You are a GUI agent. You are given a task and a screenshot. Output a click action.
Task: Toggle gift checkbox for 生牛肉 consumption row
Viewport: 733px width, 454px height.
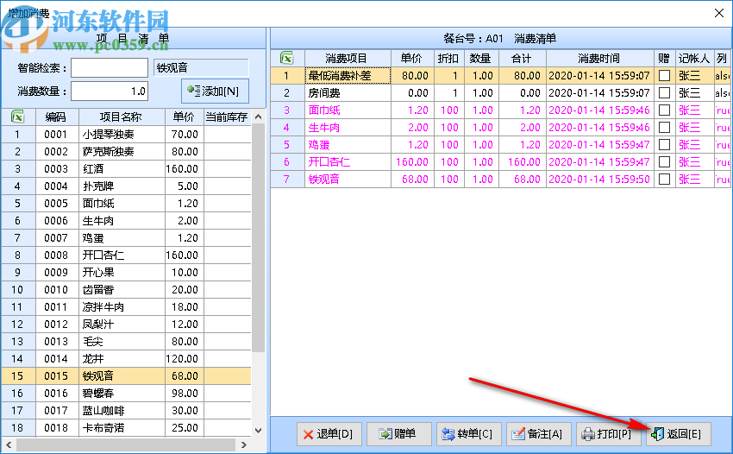point(664,127)
